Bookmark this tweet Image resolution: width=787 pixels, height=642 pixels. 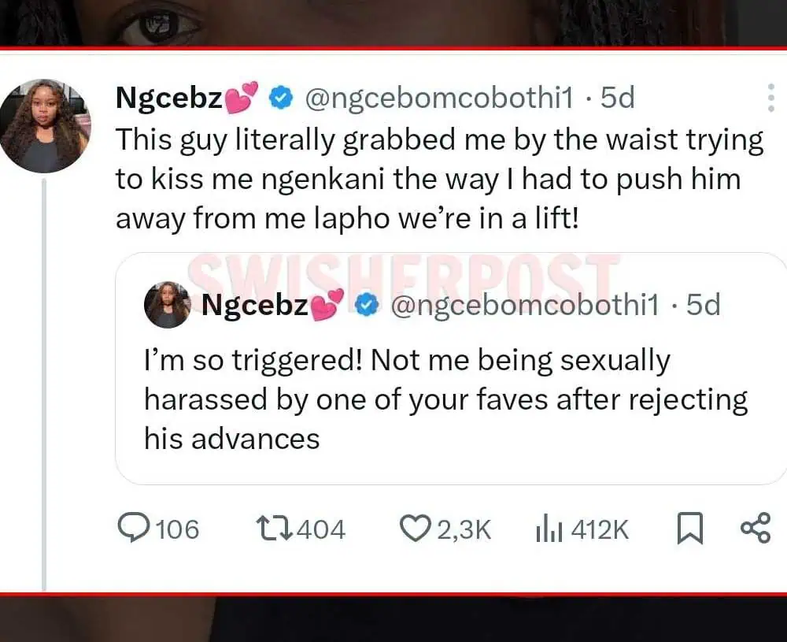pos(689,529)
